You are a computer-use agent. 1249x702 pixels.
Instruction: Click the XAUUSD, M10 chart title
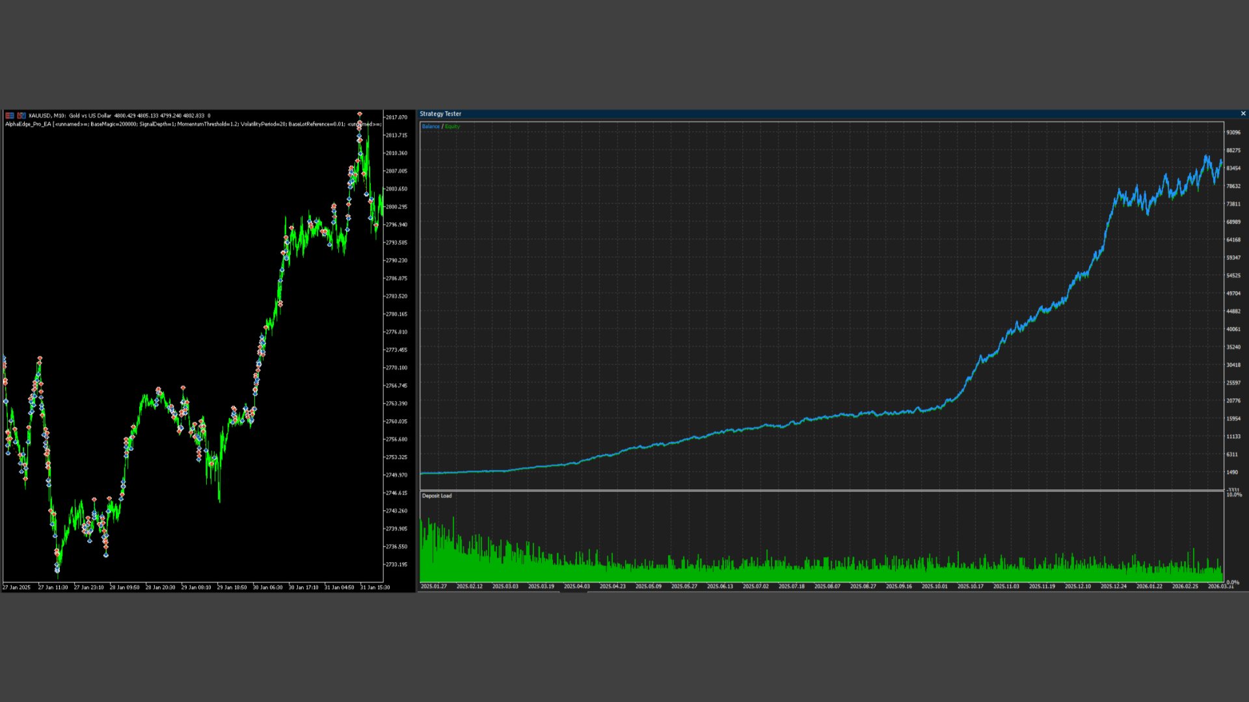click(x=47, y=116)
